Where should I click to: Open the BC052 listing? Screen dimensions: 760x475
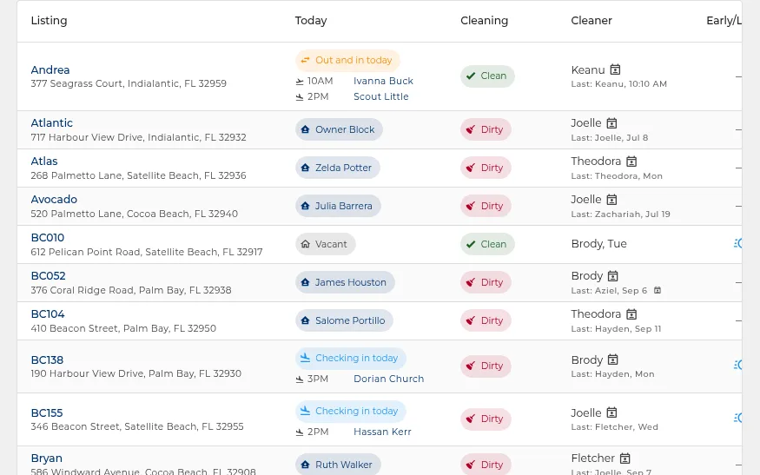[48, 276]
